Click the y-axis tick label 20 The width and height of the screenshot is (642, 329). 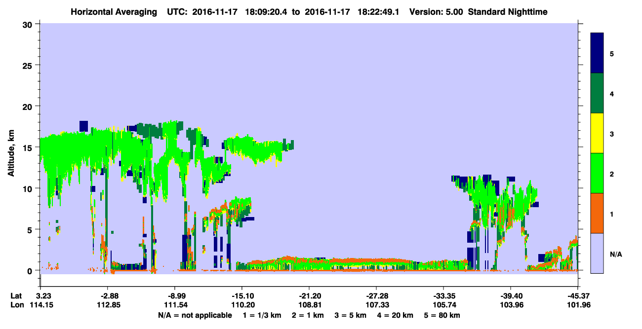(x=29, y=106)
